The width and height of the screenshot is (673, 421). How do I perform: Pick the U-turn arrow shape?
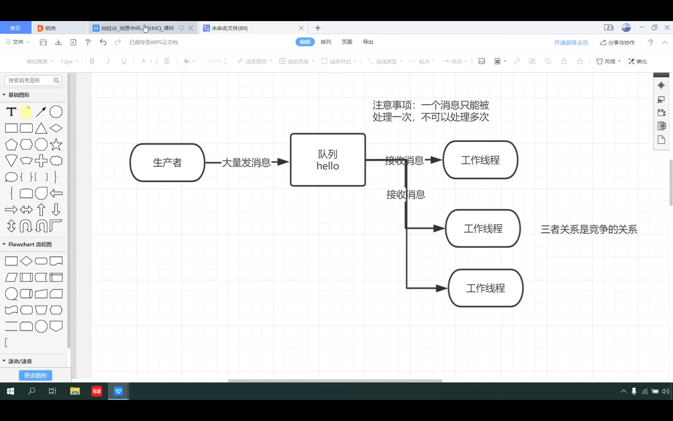tap(26, 226)
